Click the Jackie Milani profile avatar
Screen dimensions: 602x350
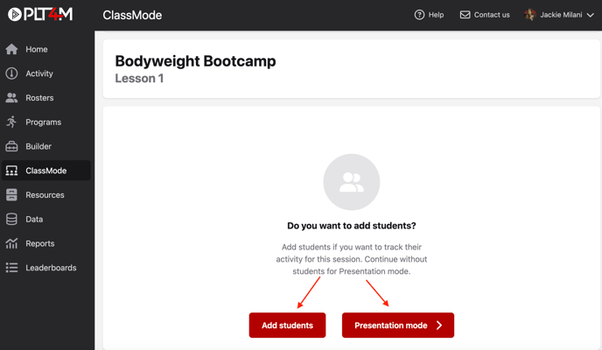point(530,15)
